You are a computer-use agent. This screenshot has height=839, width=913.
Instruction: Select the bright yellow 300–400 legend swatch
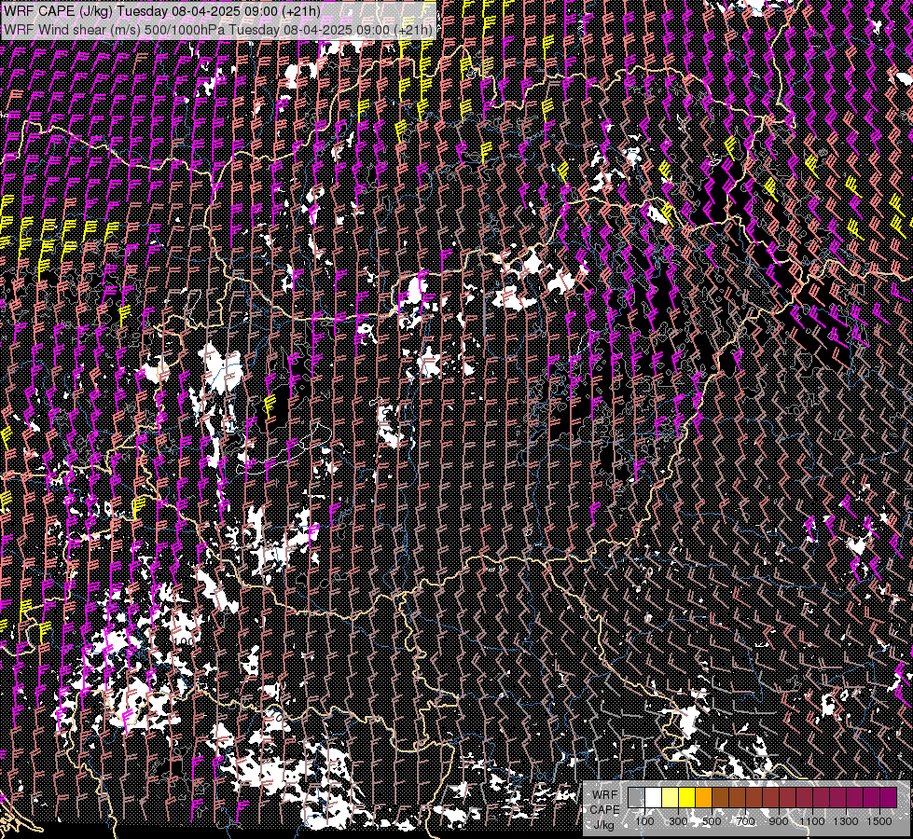pos(687,798)
